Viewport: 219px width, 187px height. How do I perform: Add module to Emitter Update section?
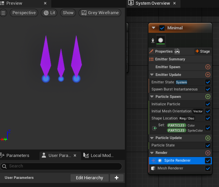[x=208, y=75]
